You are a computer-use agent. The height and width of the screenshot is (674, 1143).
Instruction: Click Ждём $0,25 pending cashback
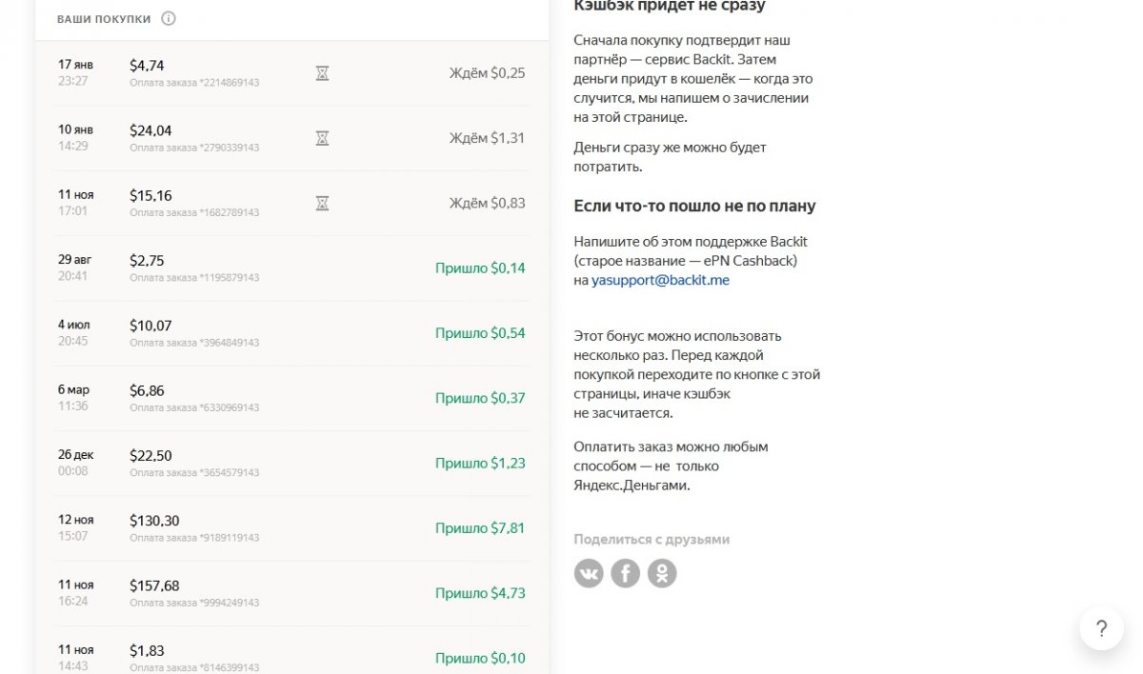[x=487, y=73]
